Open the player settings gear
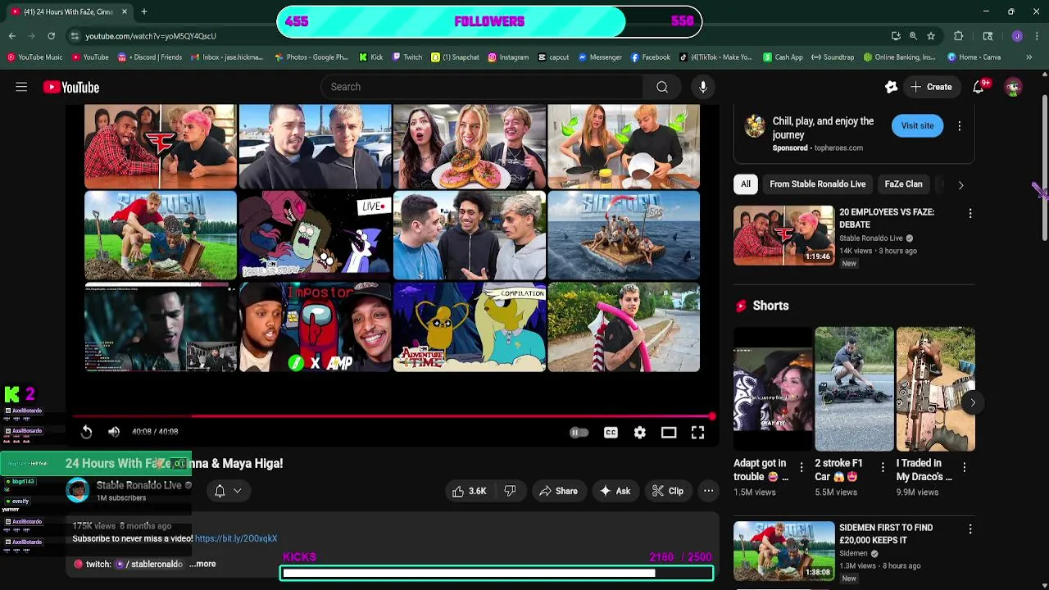 tap(640, 433)
